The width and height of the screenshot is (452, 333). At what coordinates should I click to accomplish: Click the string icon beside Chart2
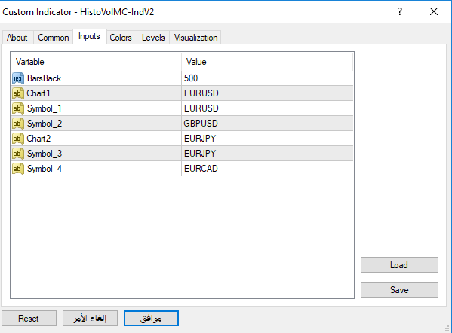(18, 139)
